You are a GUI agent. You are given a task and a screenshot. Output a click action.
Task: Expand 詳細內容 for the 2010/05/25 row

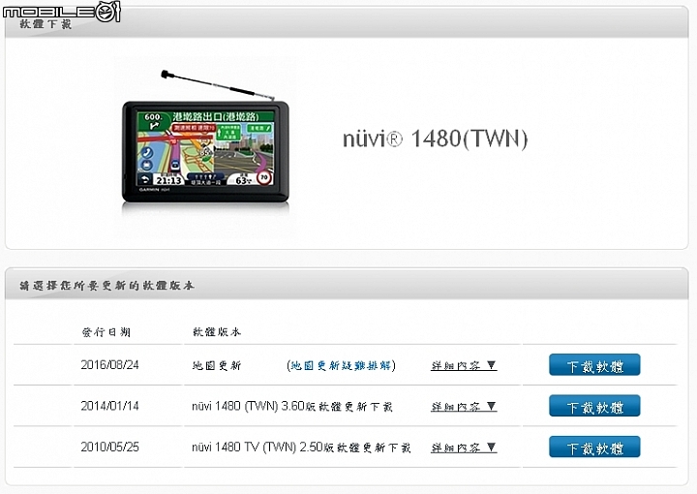(464, 448)
